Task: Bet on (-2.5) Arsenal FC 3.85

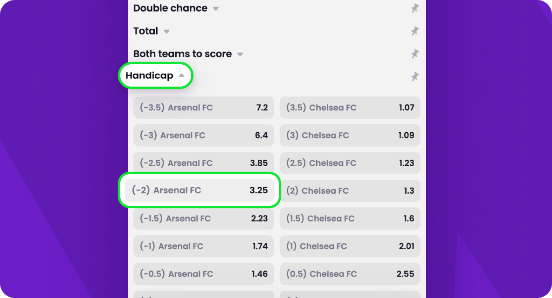Action: click(204, 163)
